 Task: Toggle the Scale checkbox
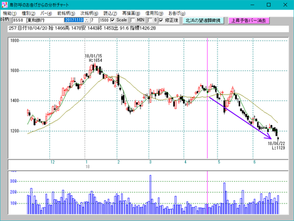(113, 20)
